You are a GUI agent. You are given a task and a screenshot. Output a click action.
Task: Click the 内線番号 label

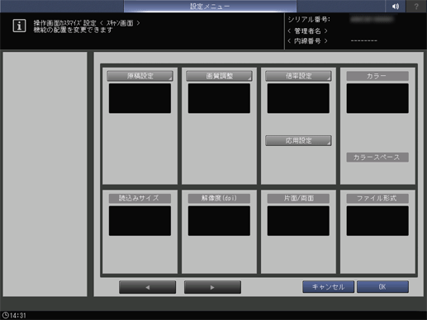(x=307, y=41)
